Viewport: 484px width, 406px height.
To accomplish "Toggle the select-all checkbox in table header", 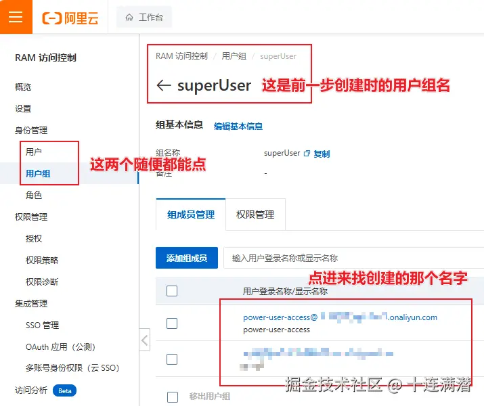I will 172,290.
